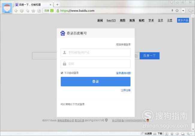Image resolution: width=195 pixels, height=136 pixels.
Task: Click the green Baidu site badge
Action: 49,11
